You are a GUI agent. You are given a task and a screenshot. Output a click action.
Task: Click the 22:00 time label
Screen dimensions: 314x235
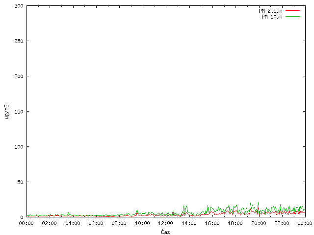[x=282, y=223]
